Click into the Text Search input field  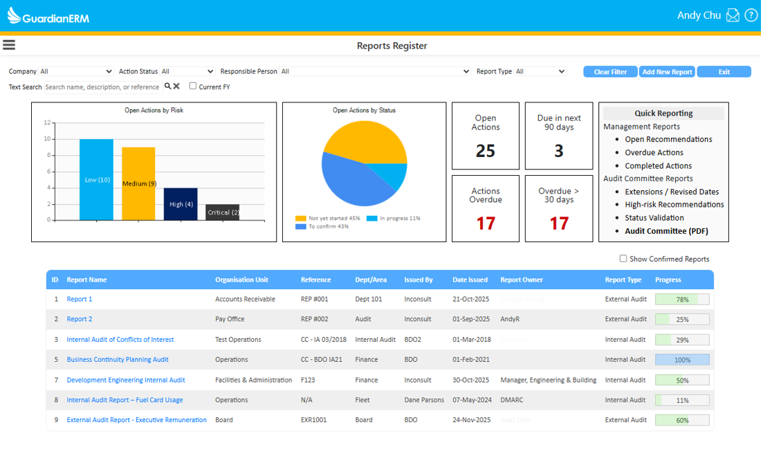click(x=102, y=87)
